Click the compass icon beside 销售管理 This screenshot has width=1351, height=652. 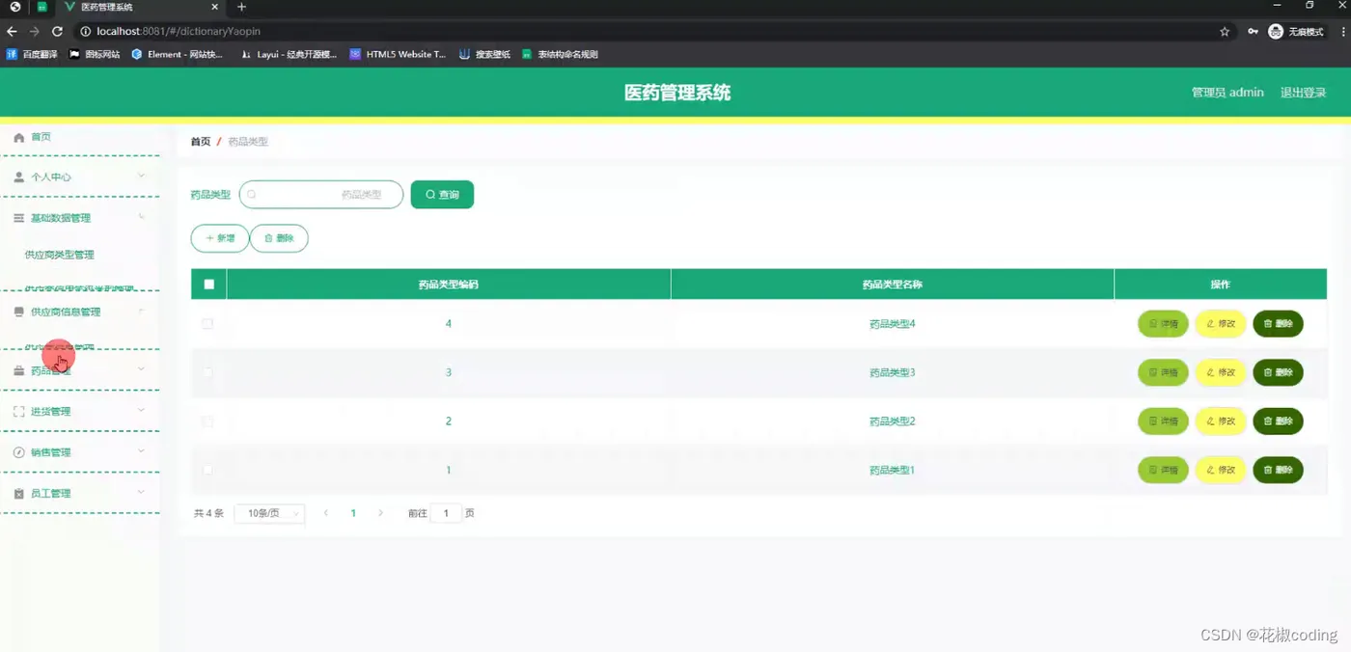[x=18, y=452]
